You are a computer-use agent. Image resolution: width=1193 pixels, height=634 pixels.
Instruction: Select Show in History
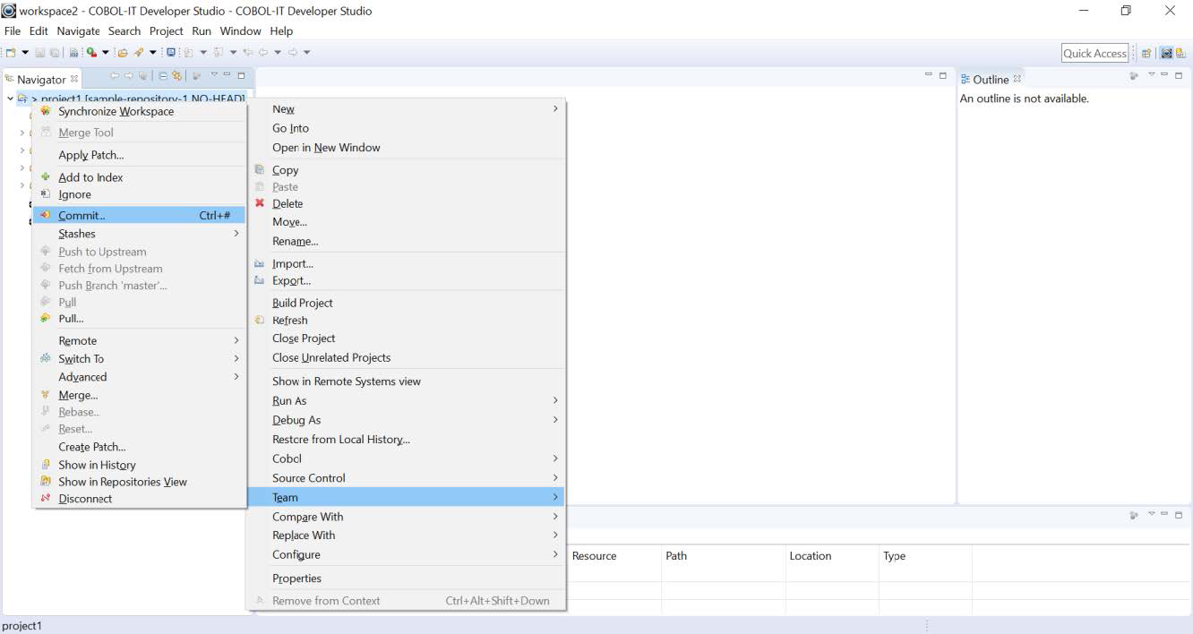coord(97,465)
